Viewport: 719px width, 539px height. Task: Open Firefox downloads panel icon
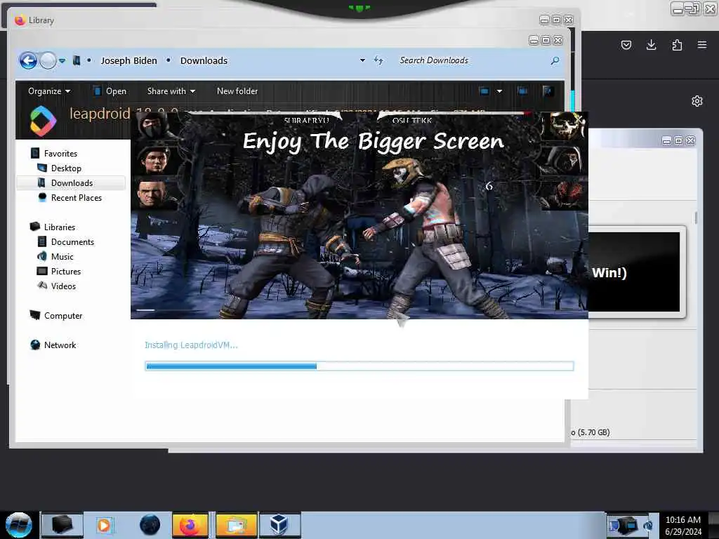point(651,45)
